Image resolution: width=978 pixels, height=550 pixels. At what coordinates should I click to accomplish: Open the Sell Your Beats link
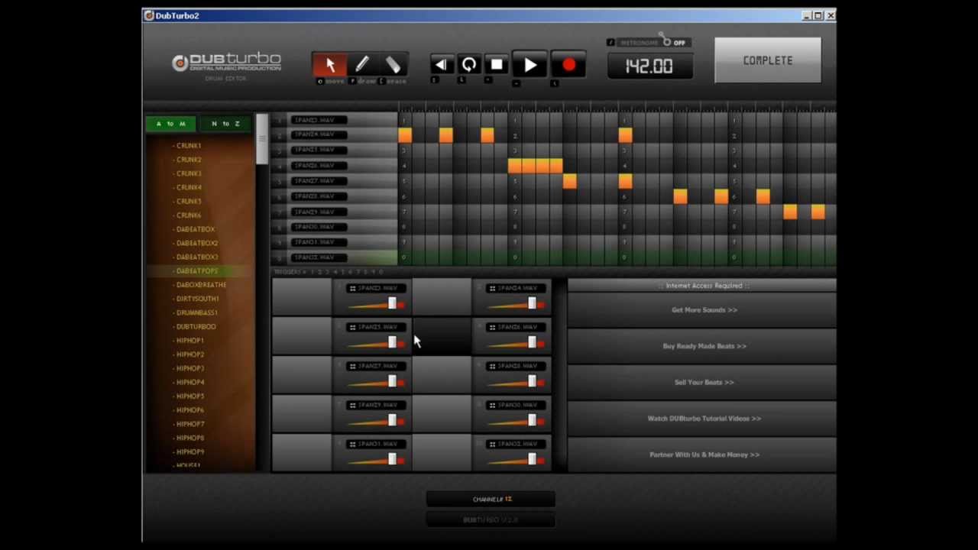click(x=704, y=382)
